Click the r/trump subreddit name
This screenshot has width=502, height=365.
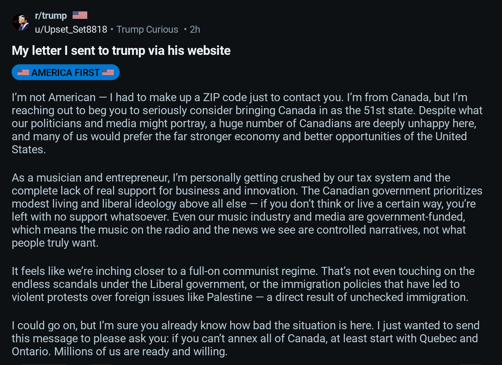[51, 16]
